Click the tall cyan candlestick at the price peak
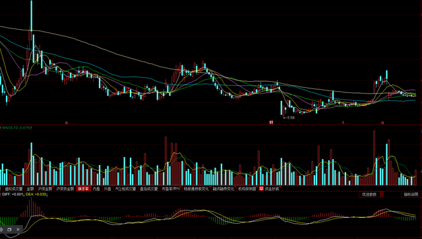 tap(32, 16)
